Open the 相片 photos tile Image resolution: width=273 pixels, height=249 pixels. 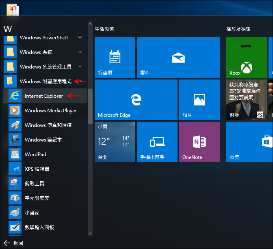coord(199,100)
